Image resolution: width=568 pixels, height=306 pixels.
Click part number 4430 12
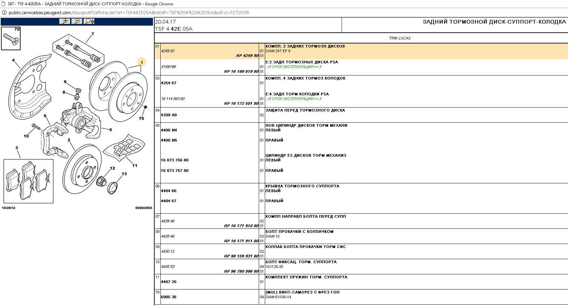pyautogui.click(x=168, y=252)
